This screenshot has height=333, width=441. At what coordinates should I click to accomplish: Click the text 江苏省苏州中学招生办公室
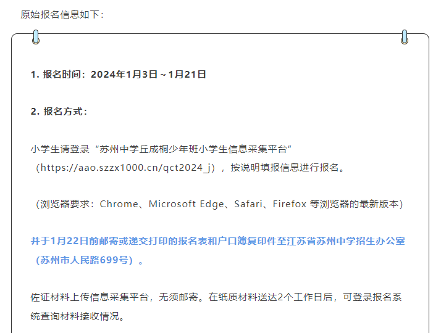coord(346,241)
